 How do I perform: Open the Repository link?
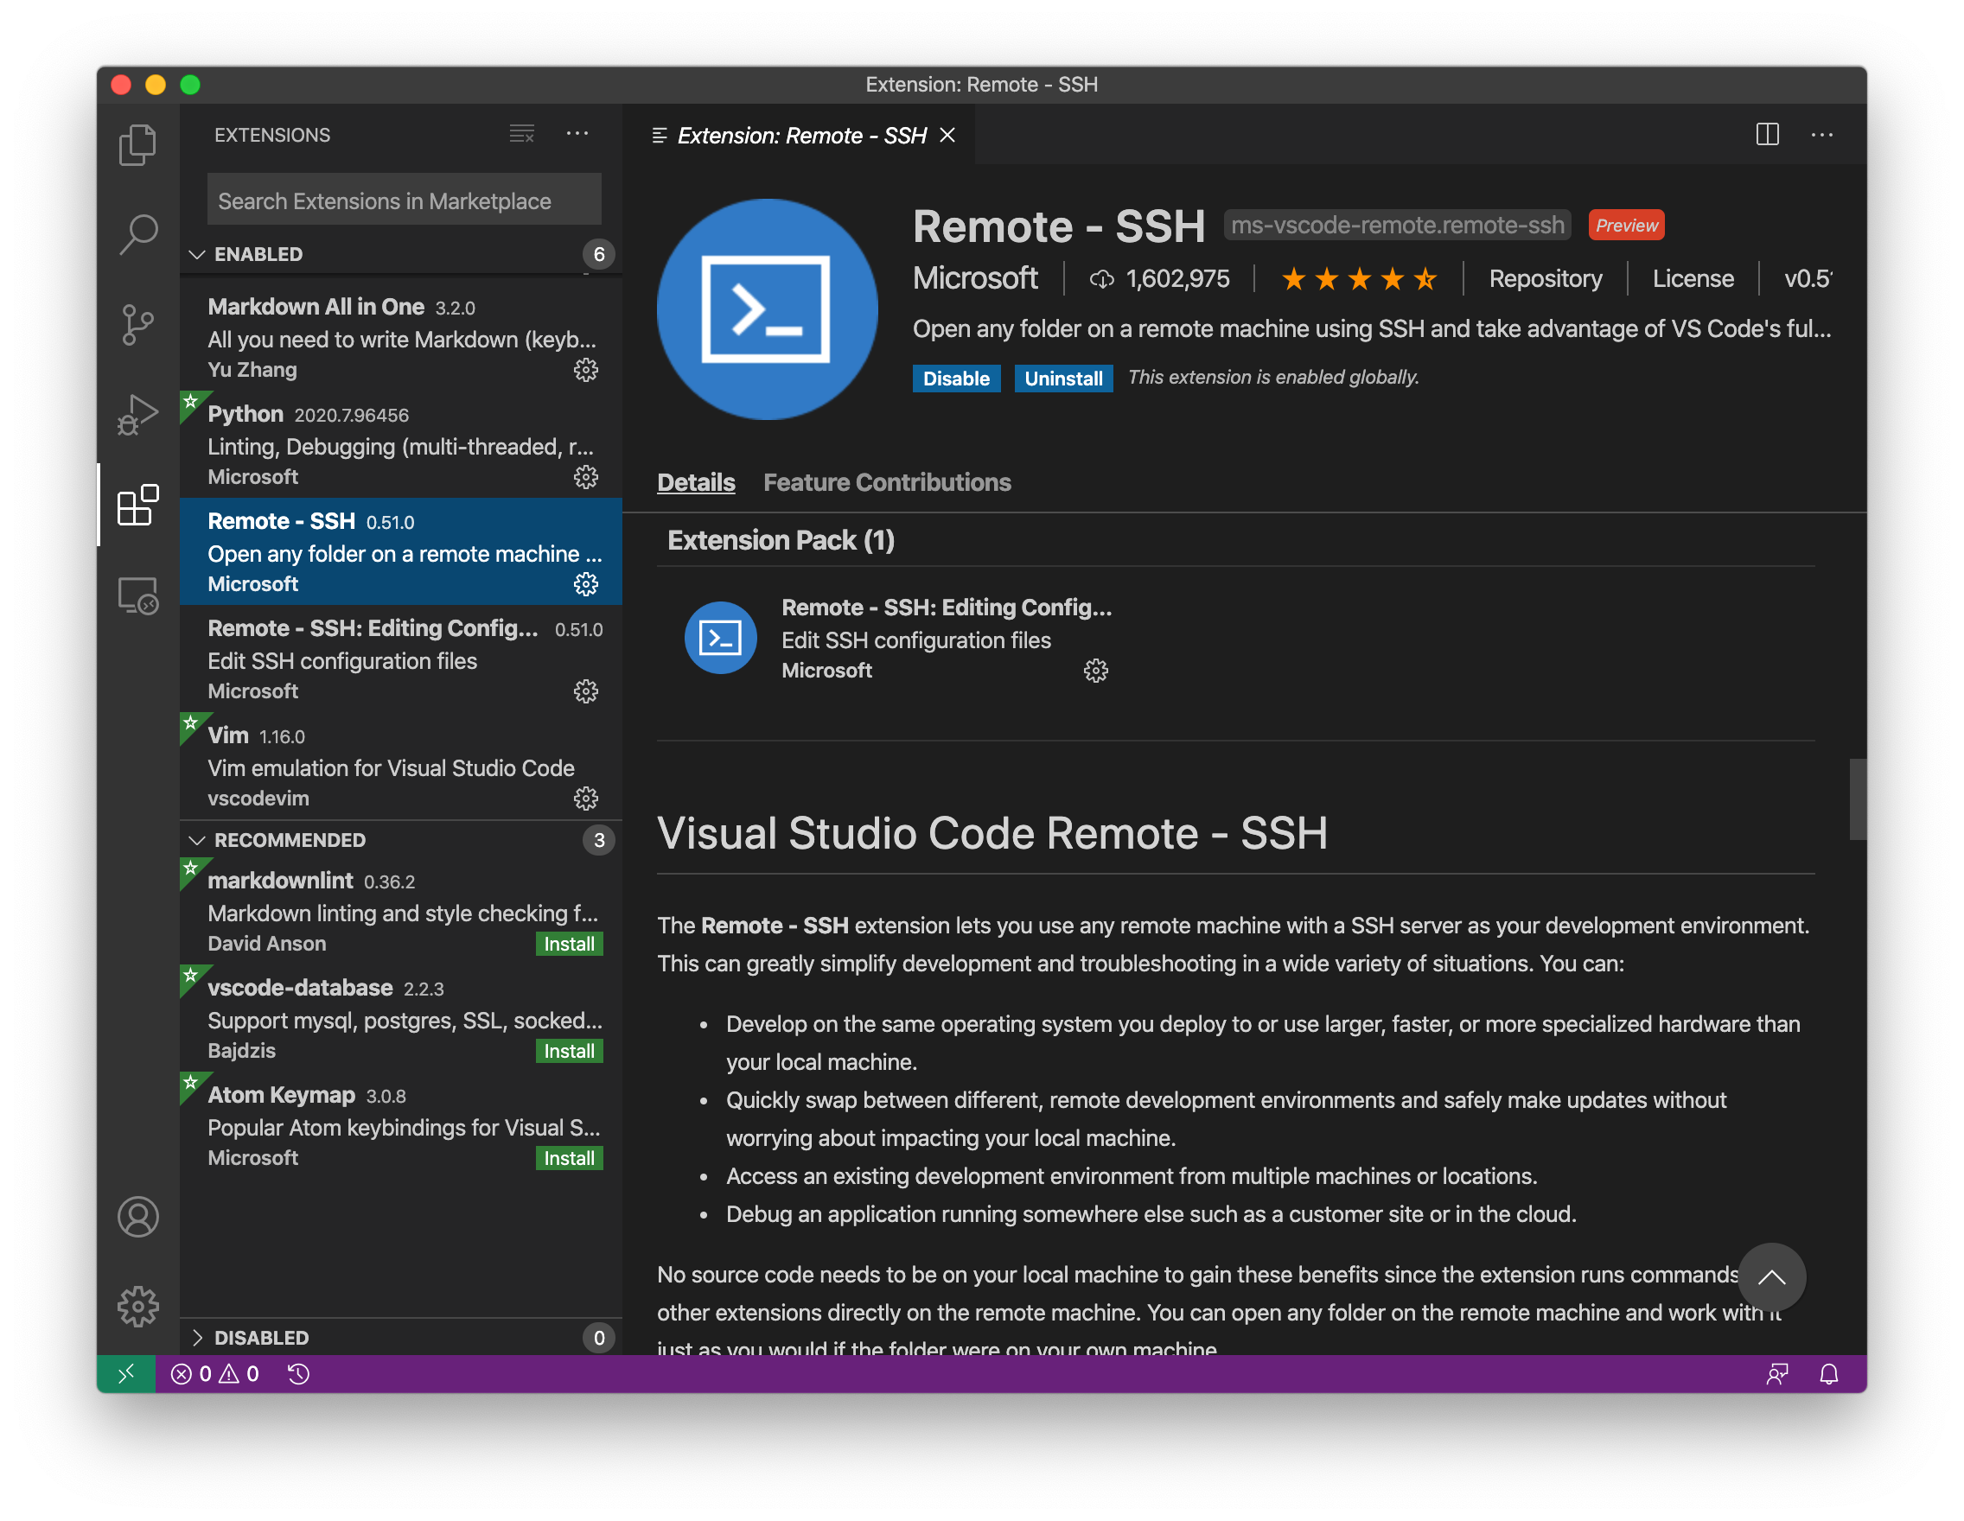point(1545,278)
